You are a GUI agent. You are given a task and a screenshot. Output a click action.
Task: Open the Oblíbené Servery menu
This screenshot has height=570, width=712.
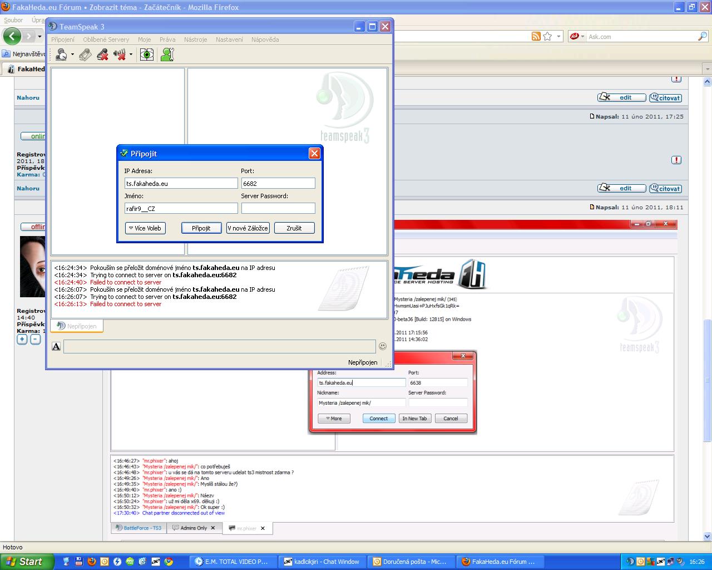106,40
